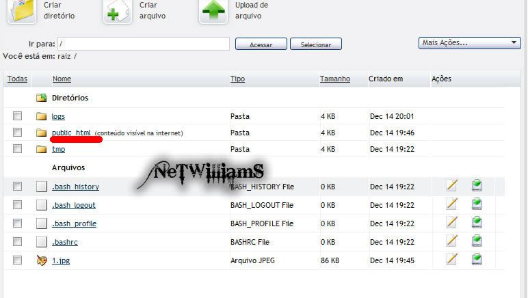Image resolution: width=528 pixels, height=298 pixels.
Task: Open the .bashrc file link
Action: click(x=65, y=242)
